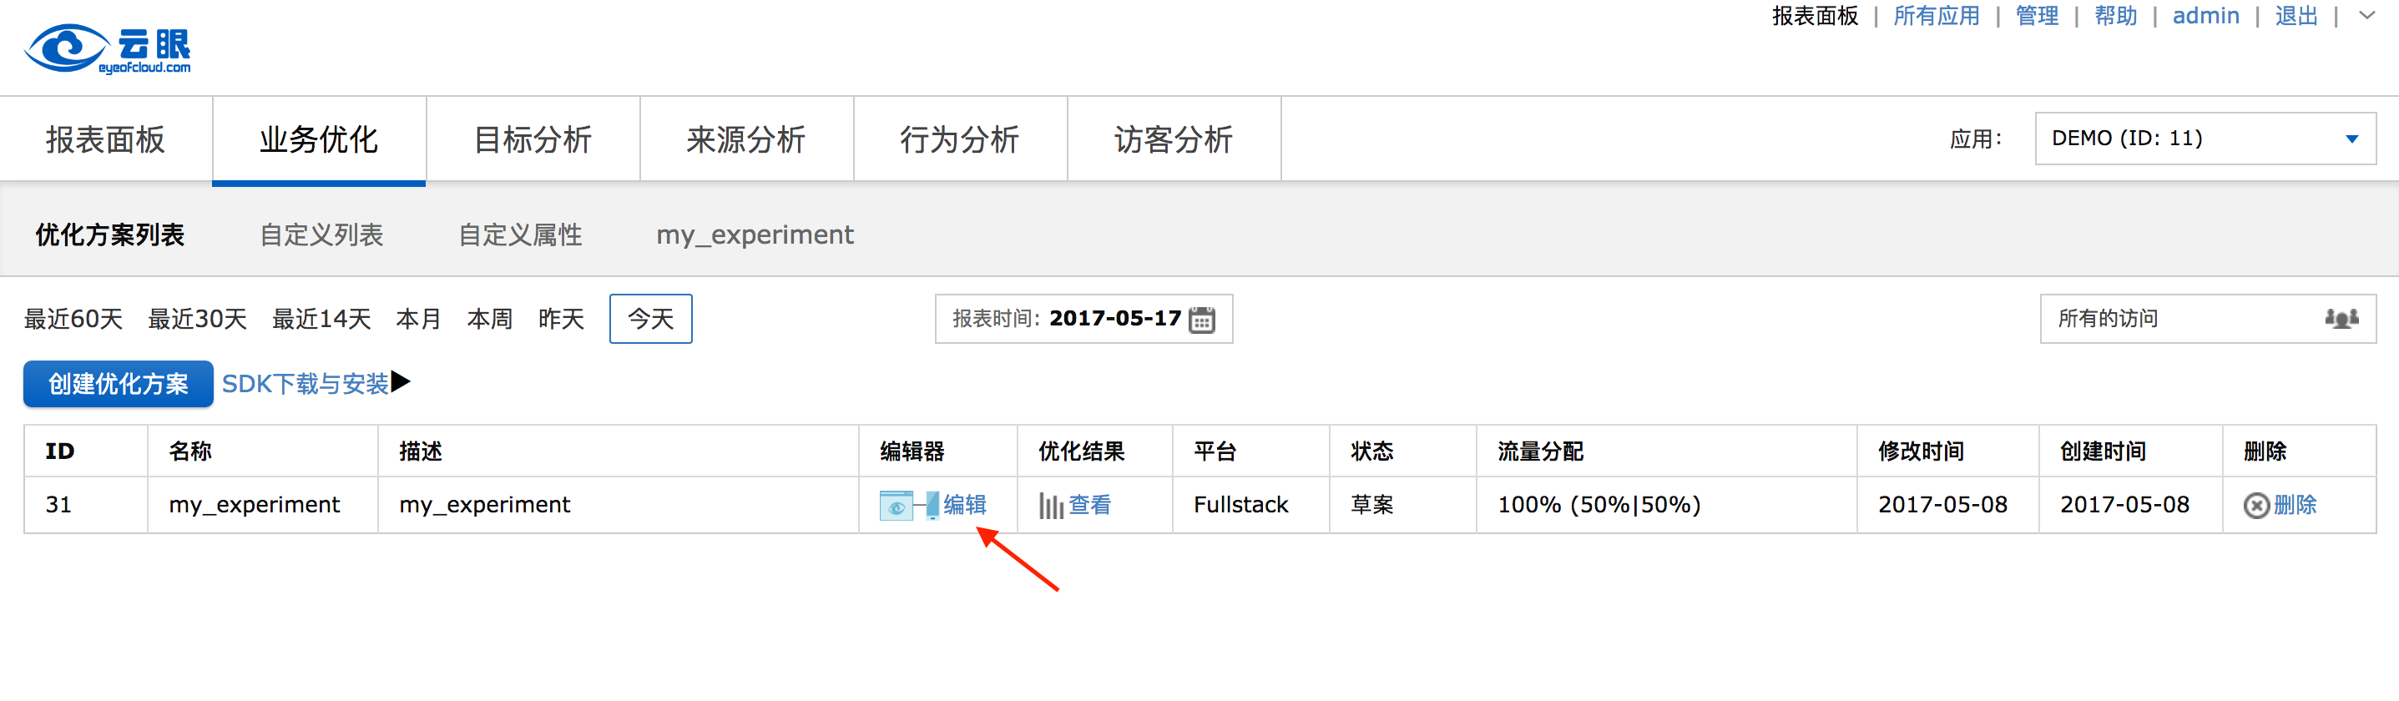Open the 自定义列表 sub-tab
Viewport: 2399px width, 701px height.
tap(321, 235)
